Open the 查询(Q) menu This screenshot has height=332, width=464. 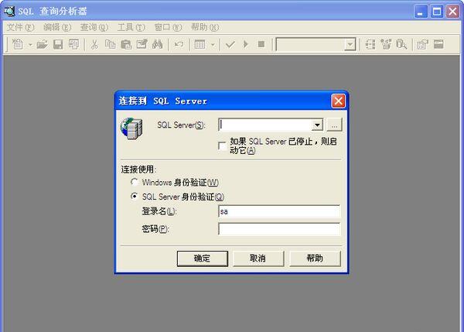click(94, 27)
